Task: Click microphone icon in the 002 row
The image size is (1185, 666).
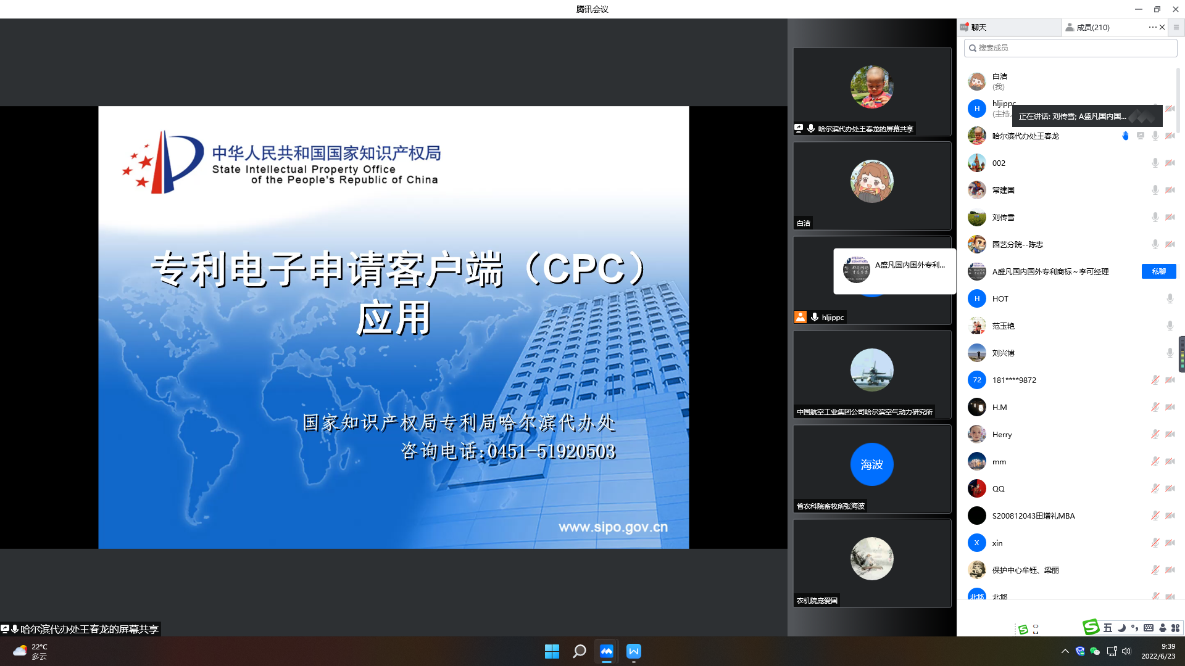Action: pos(1155,163)
